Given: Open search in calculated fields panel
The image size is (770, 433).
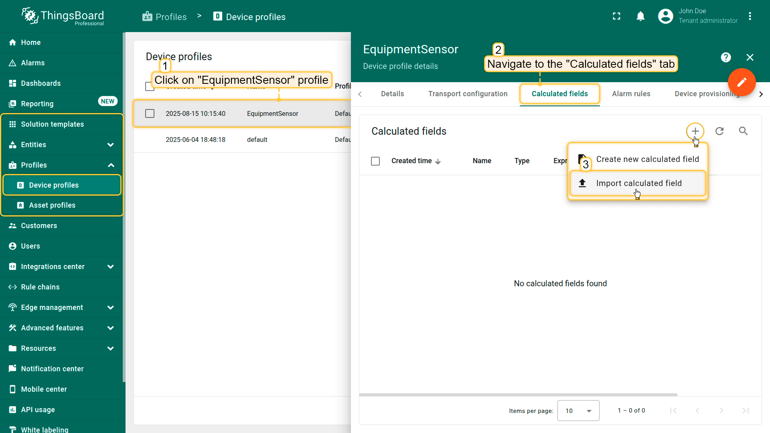Looking at the screenshot, I should [743, 131].
